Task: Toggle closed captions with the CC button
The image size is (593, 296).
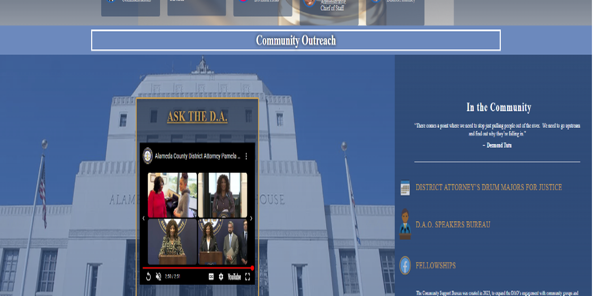Action: [x=211, y=277]
